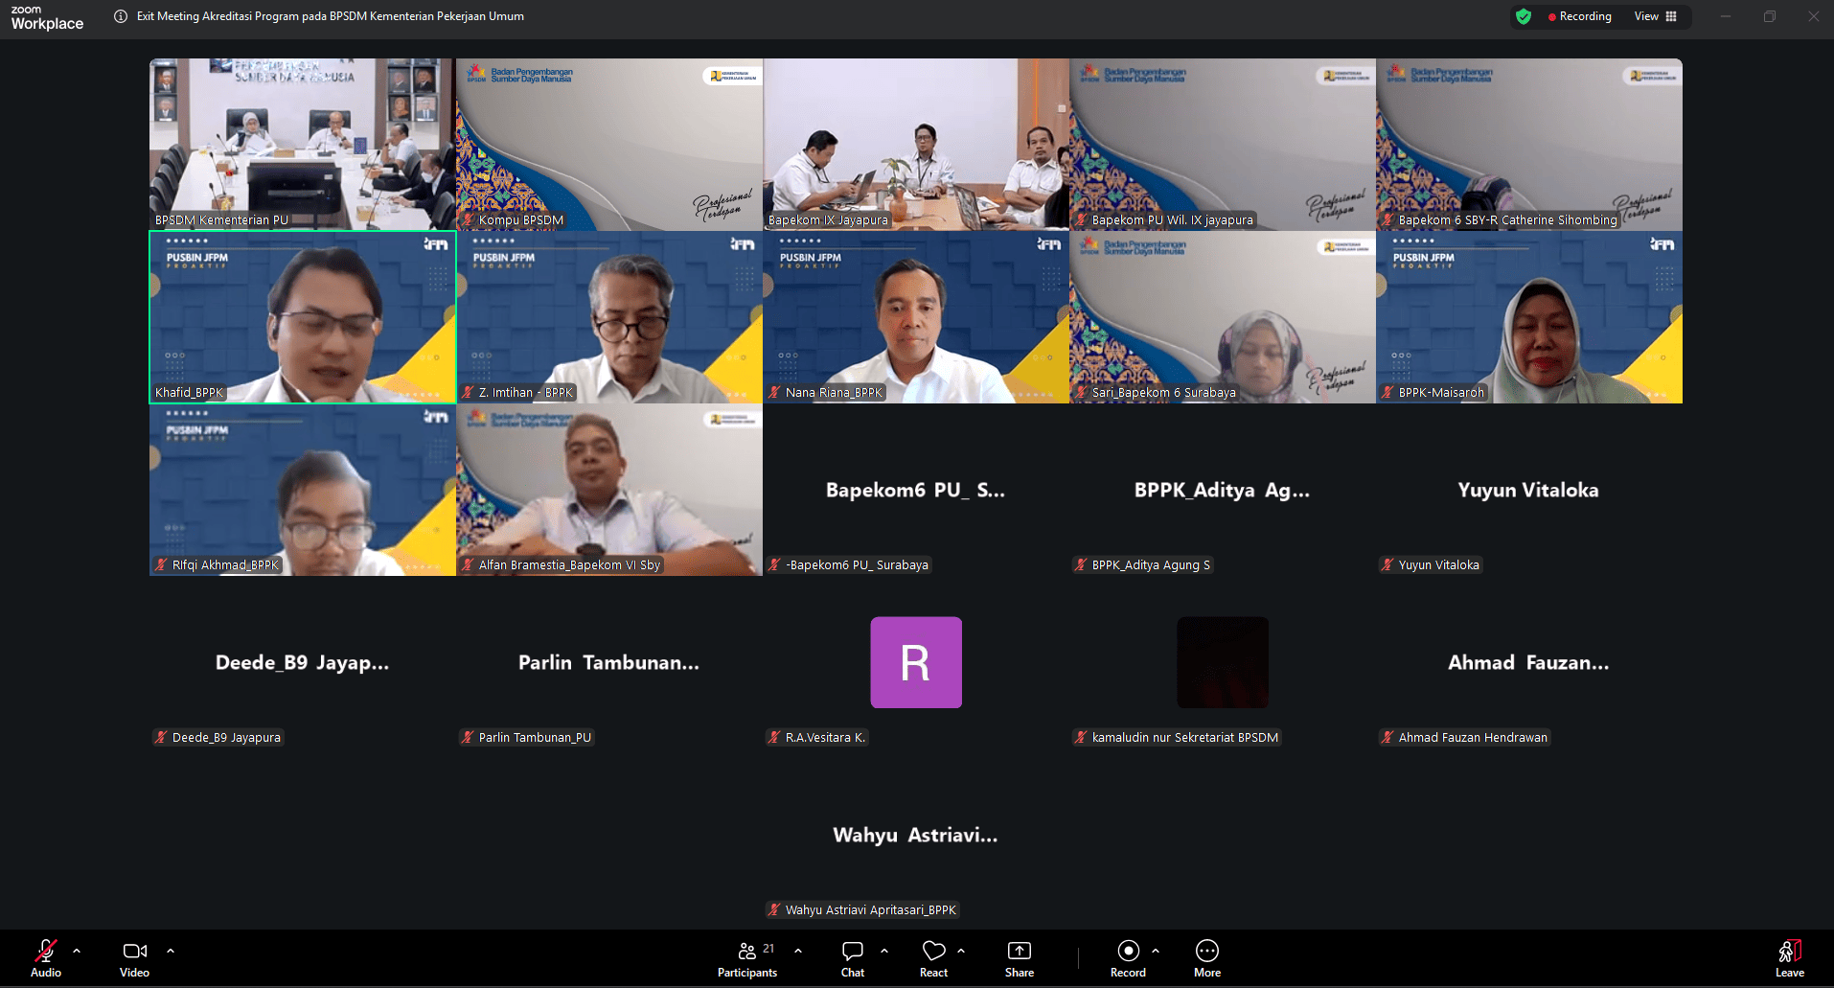Expand audio settings arrow next to Audio
1834x988 pixels.
77,951
